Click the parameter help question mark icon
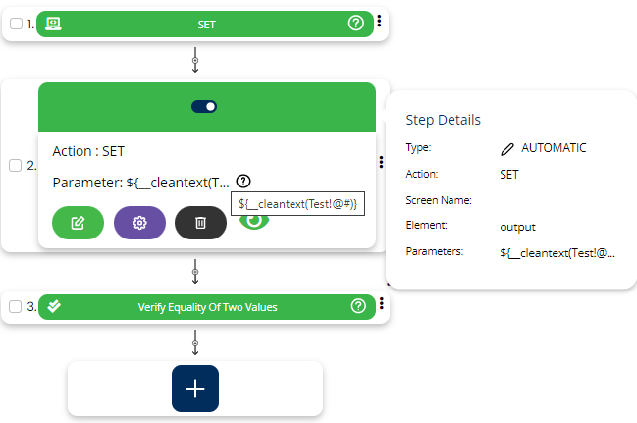The width and height of the screenshot is (637, 423). click(x=243, y=181)
